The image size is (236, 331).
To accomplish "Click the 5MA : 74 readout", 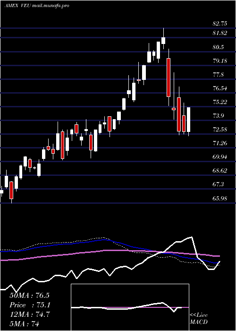I will [24, 324].
